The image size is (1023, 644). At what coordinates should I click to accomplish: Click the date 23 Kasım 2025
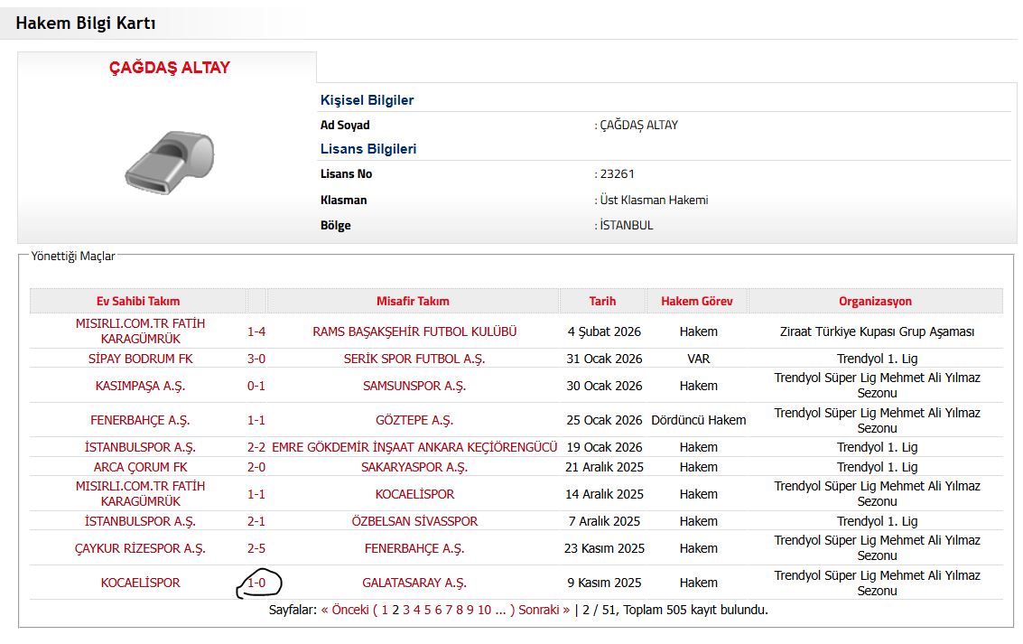click(x=604, y=548)
